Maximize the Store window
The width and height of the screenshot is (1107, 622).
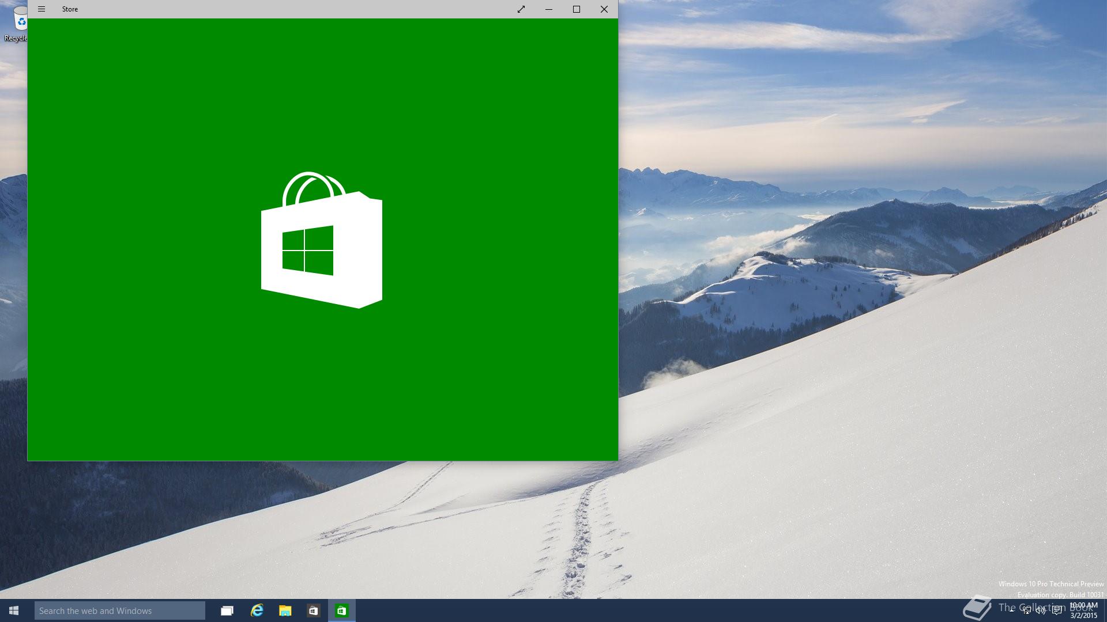(577, 9)
